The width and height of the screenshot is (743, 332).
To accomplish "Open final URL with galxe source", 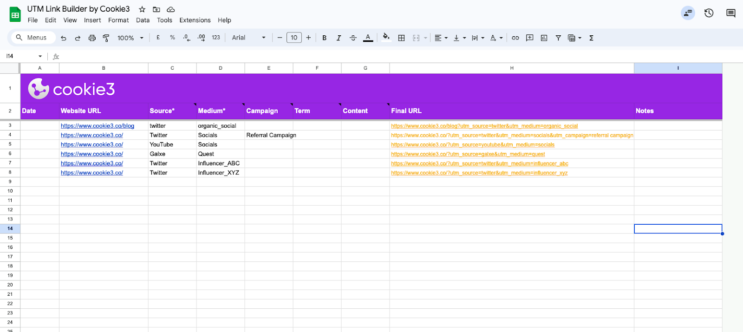I will click(x=468, y=154).
